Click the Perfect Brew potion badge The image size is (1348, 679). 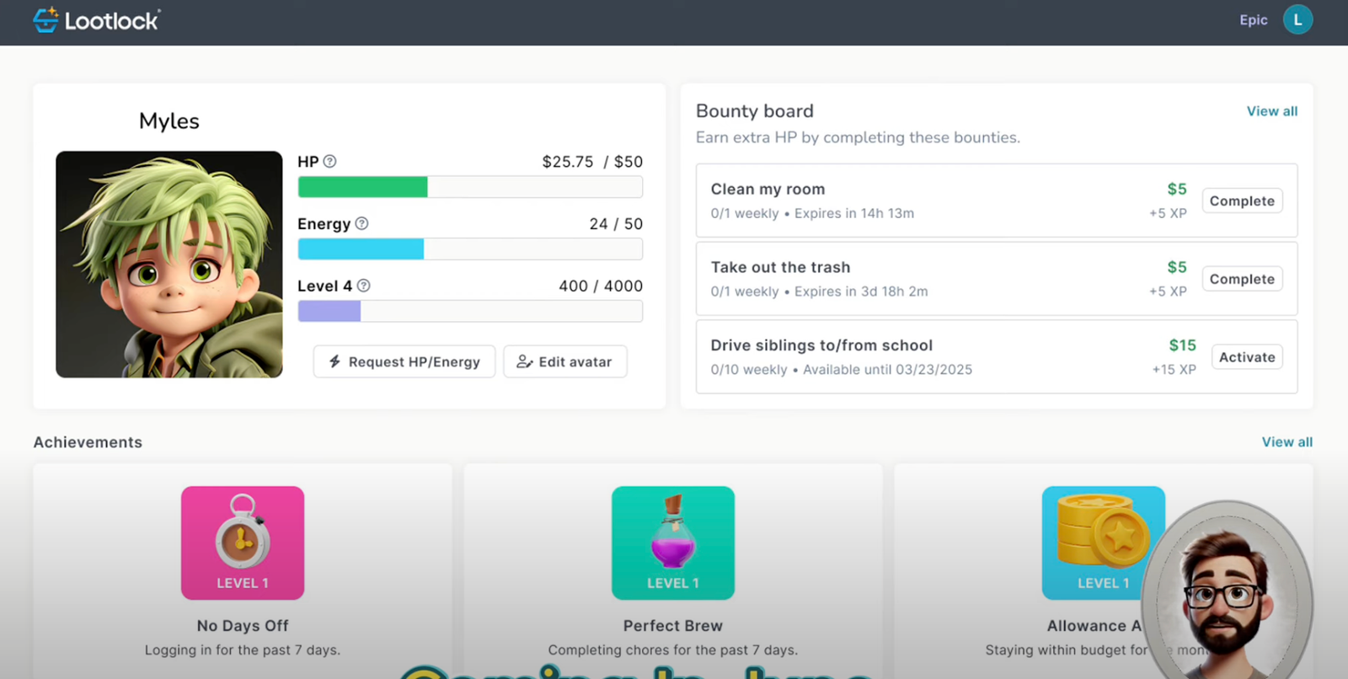672,543
